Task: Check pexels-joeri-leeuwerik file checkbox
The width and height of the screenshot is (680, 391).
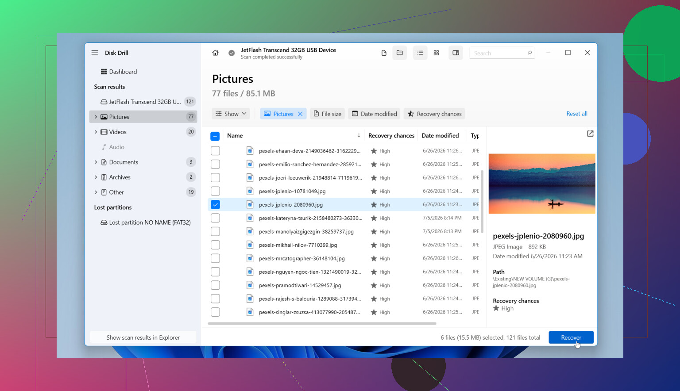Action: [215, 178]
